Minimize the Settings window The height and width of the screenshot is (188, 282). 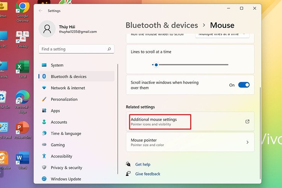[228, 8]
